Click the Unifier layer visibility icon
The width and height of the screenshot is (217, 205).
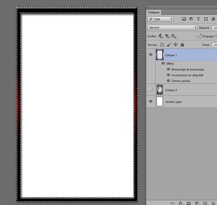pyautogui.click(x=167, y=36)
